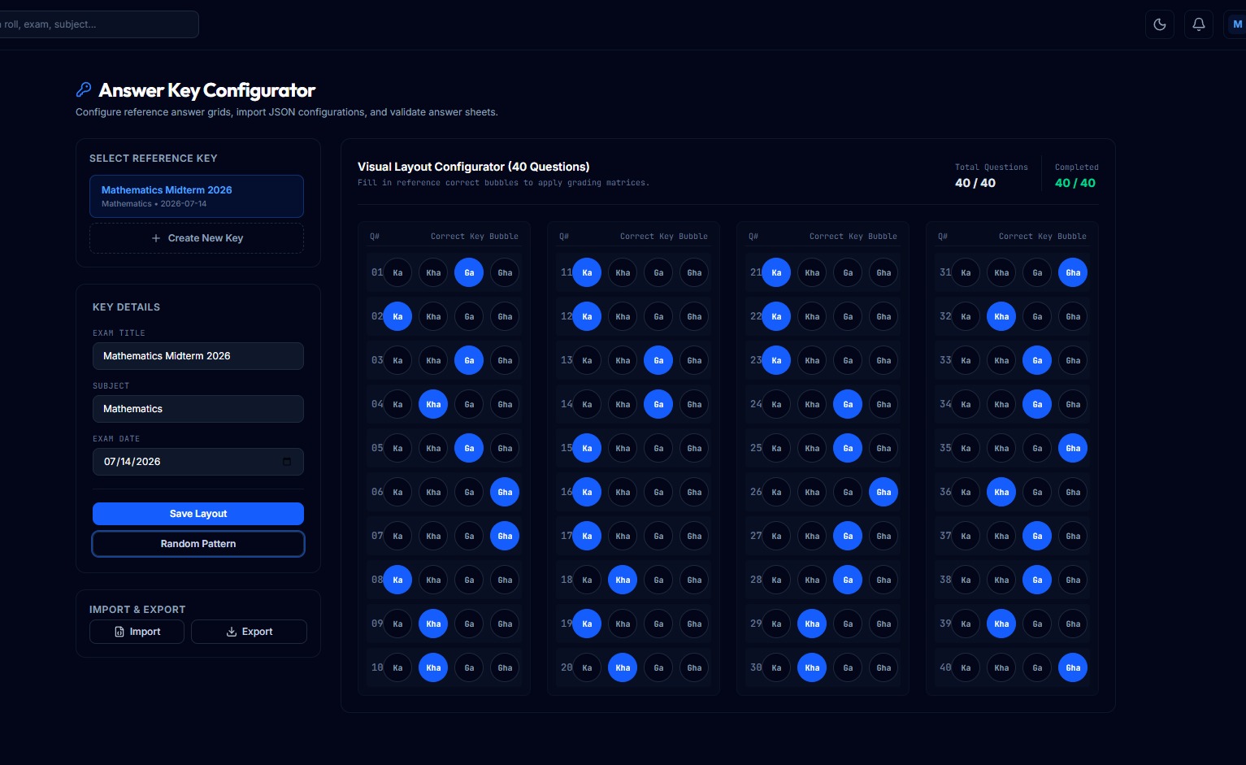Screen dimensions: 1246x765
Task: Select Ga bubble for question 15
Action: click(x=658, y=448)
